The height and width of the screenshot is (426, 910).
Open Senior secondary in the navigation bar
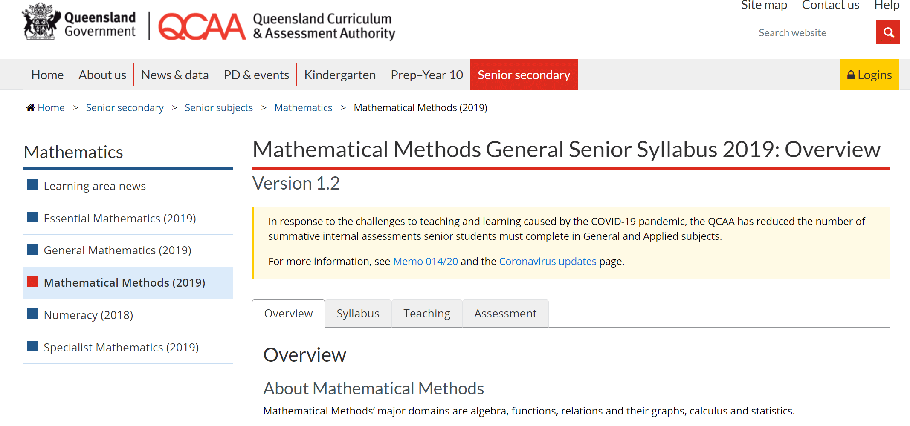coord(524,75)
